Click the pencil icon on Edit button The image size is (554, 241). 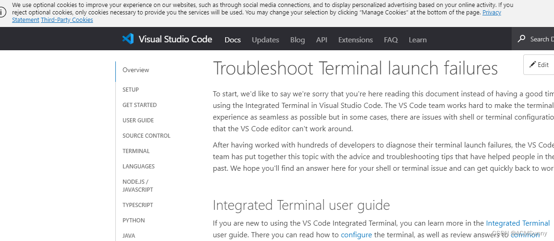point(533,64)
